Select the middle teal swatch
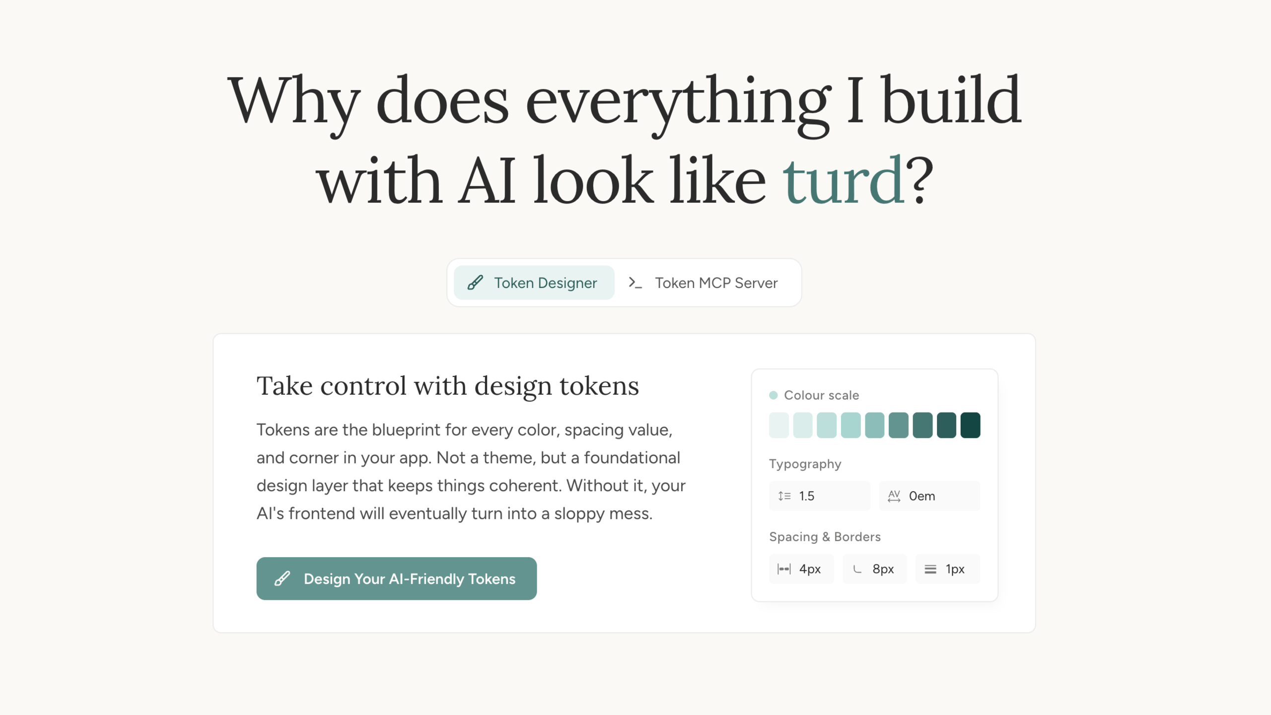This screenshot has height=715, width=1271. tap(874, 425)
